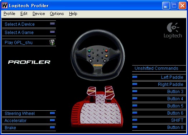Click the Button 4 label

pyautogui.click(x=175, y=99)
